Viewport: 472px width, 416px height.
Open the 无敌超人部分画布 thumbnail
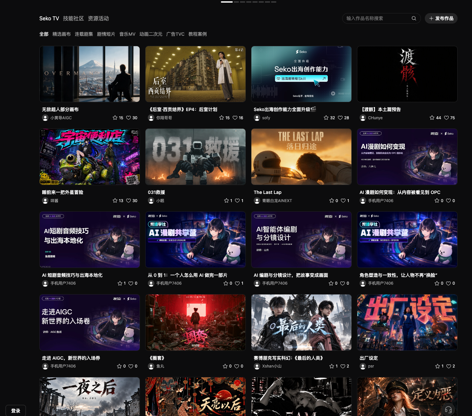point(89,74)
